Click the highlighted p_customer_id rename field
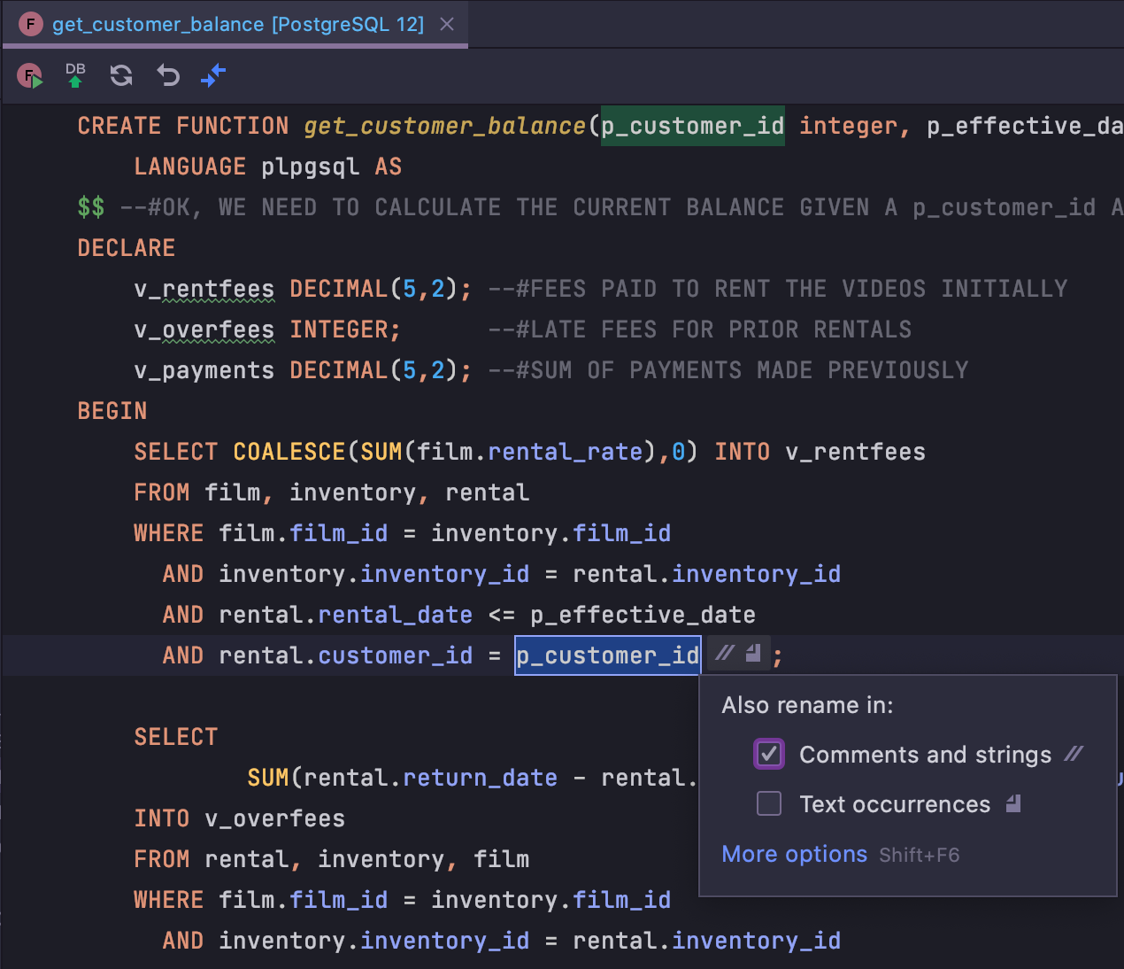Screen dimensions: 1124x969 608,655
